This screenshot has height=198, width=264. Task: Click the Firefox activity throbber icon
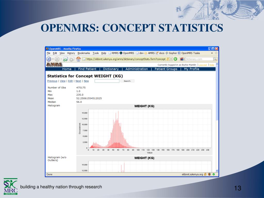(216, 53)
